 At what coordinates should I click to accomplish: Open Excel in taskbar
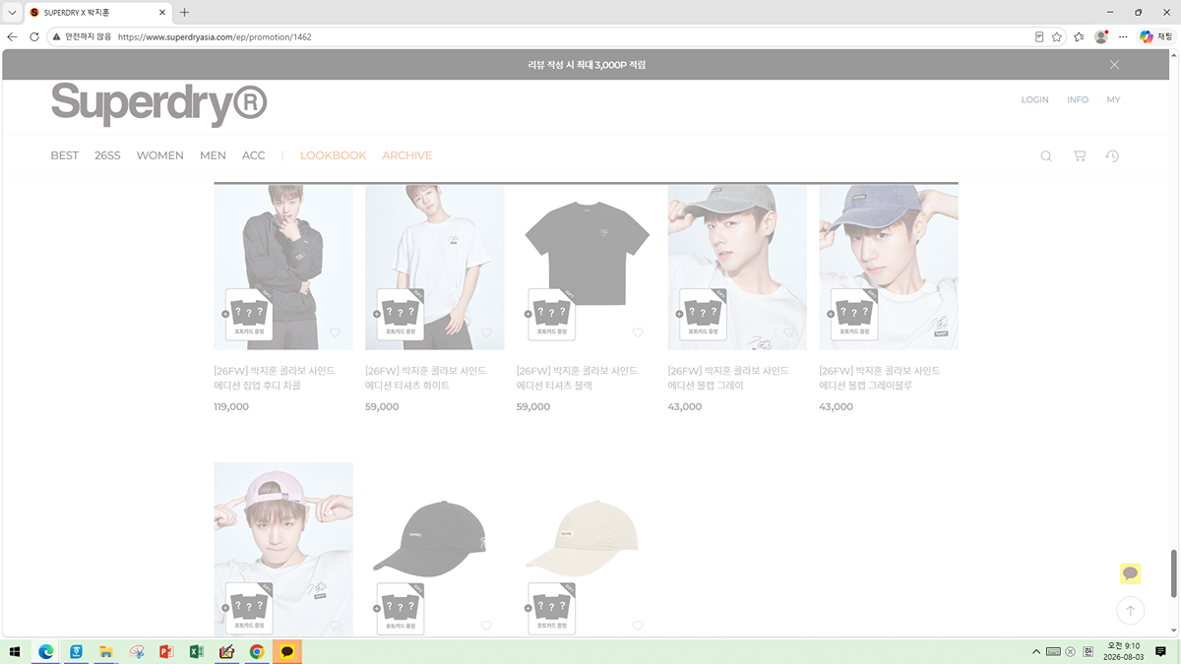(196, 651)
